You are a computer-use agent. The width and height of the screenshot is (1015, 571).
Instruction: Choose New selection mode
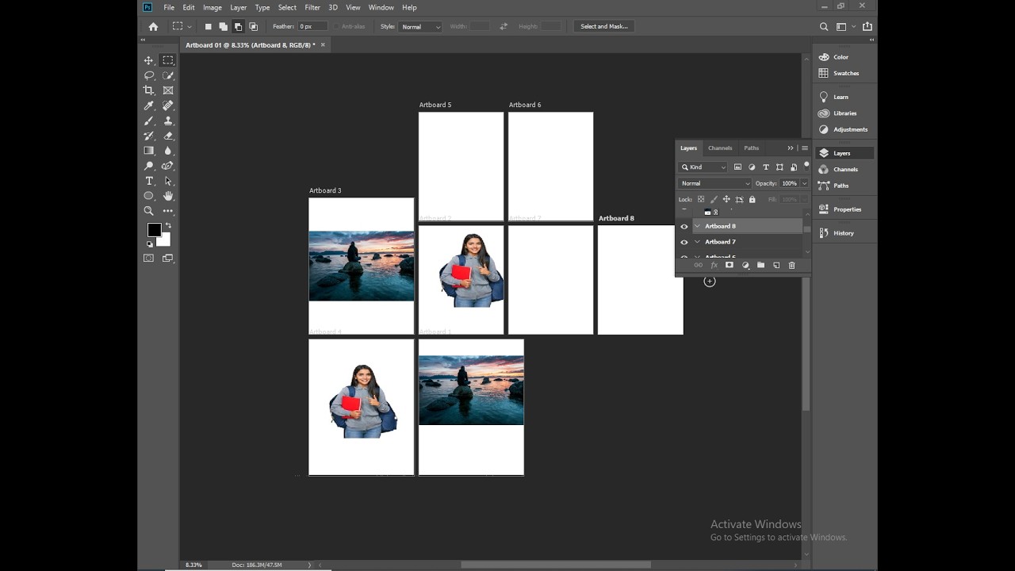click(209, 26)
